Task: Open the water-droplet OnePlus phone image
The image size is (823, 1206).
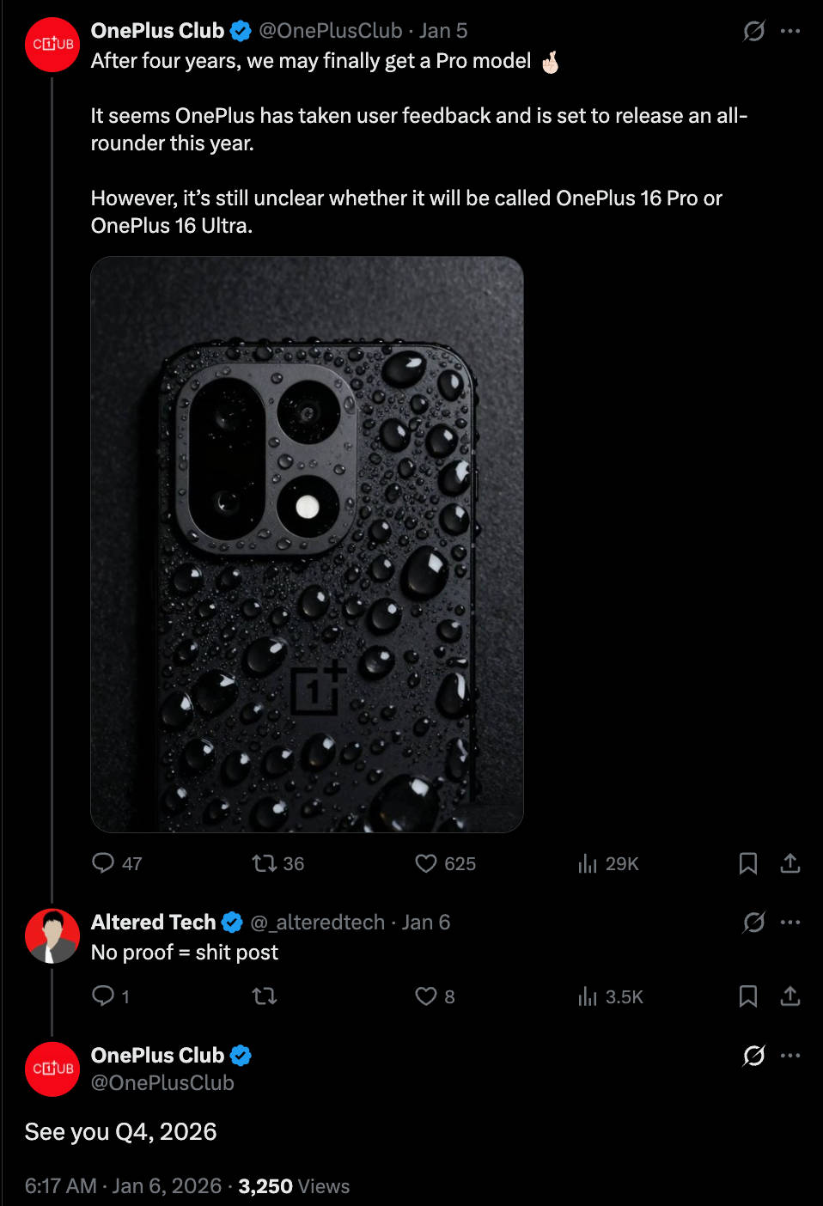Action: 307,545
